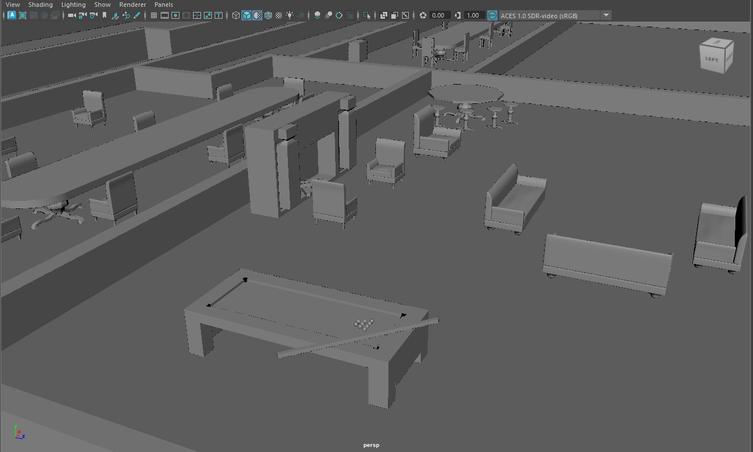Toggle the Textured display icon
753x452 pixels.
(x=279, y=15)
